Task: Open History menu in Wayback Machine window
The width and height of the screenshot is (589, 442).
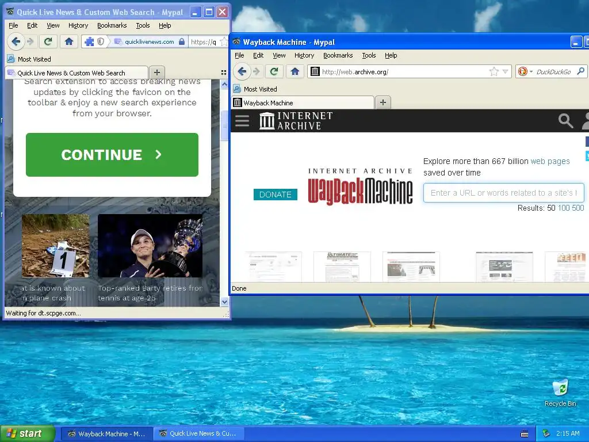Action: pos(304,55)
